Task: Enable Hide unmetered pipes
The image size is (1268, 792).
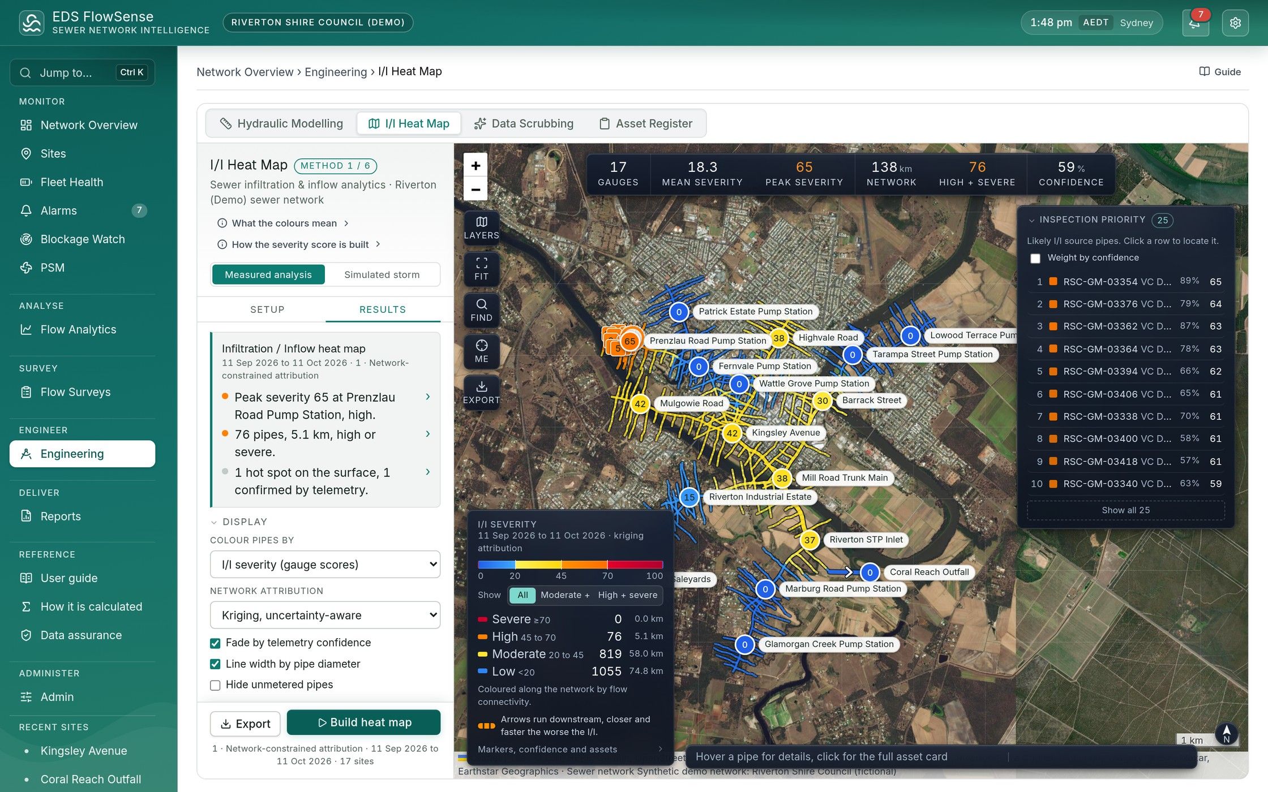Action: 215,685
